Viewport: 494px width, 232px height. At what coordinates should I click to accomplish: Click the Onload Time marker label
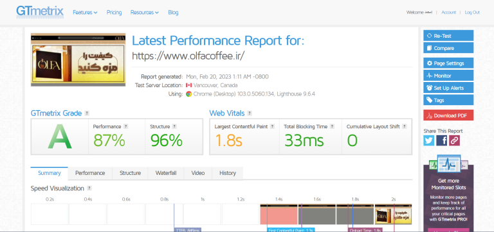coord(365,230)
